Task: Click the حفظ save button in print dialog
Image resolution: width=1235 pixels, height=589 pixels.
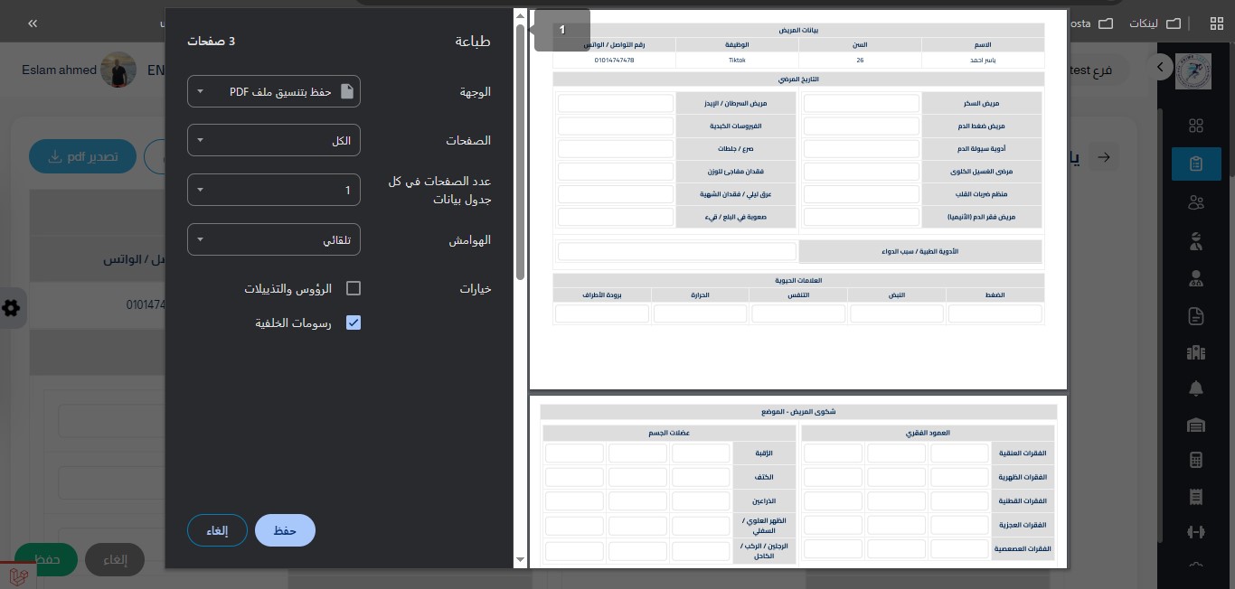Action: (285, 530)
